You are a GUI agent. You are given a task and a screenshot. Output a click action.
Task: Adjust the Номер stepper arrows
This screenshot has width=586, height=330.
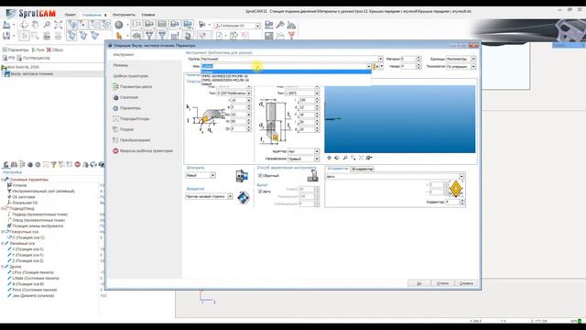[418, 66]
